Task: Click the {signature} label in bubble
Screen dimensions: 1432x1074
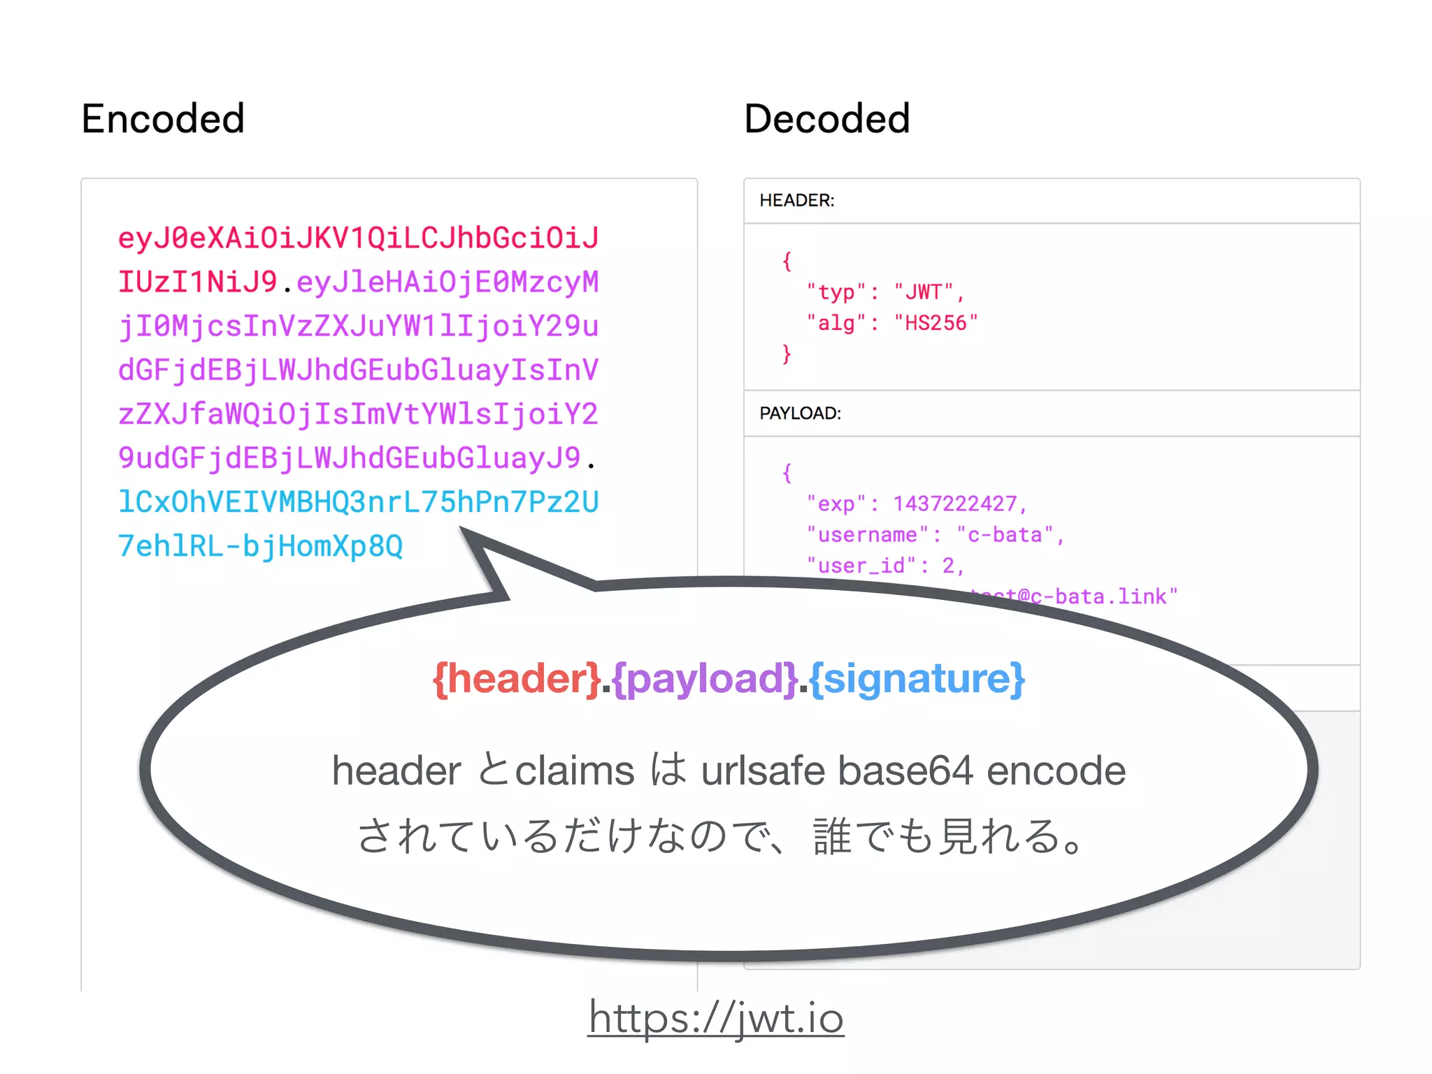Action: coord(917,678)
